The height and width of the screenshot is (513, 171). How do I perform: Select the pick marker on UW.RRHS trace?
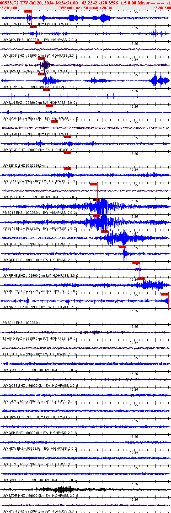pyautogui.click(x=136, y=263)
